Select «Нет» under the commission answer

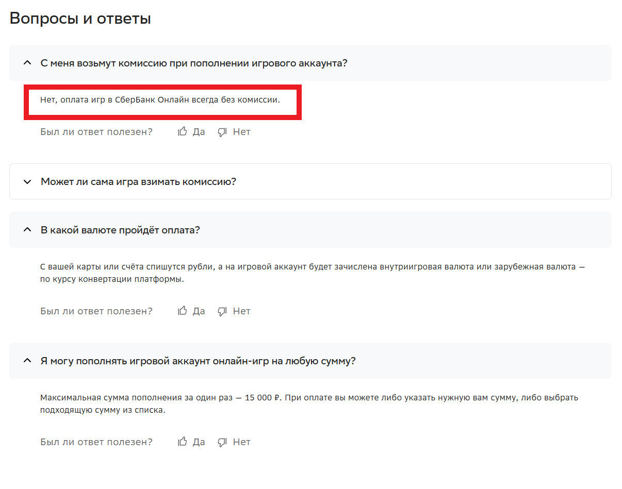click(x=241, y=132)
